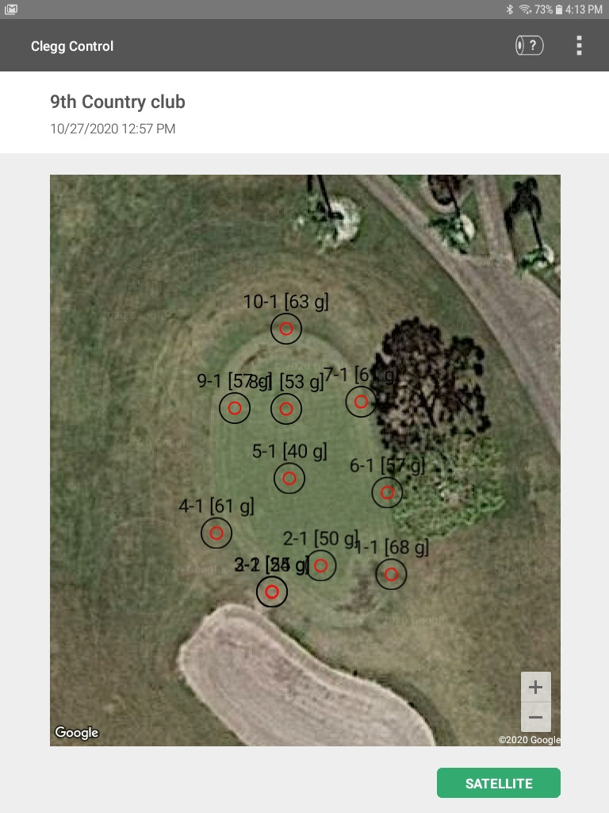Select the 2-1 [50 g] drop marker
This screenshot has width=609, height=813.
320,565
